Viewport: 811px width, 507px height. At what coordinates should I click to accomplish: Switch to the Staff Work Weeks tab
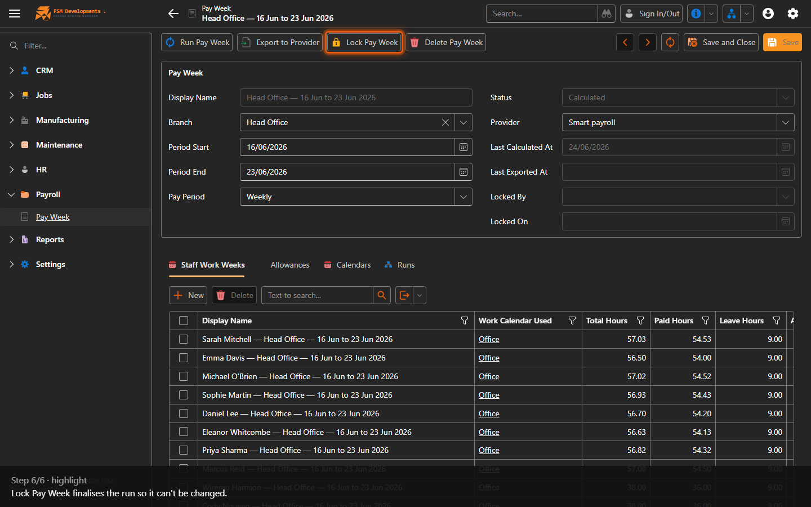[x=207, y=265]
